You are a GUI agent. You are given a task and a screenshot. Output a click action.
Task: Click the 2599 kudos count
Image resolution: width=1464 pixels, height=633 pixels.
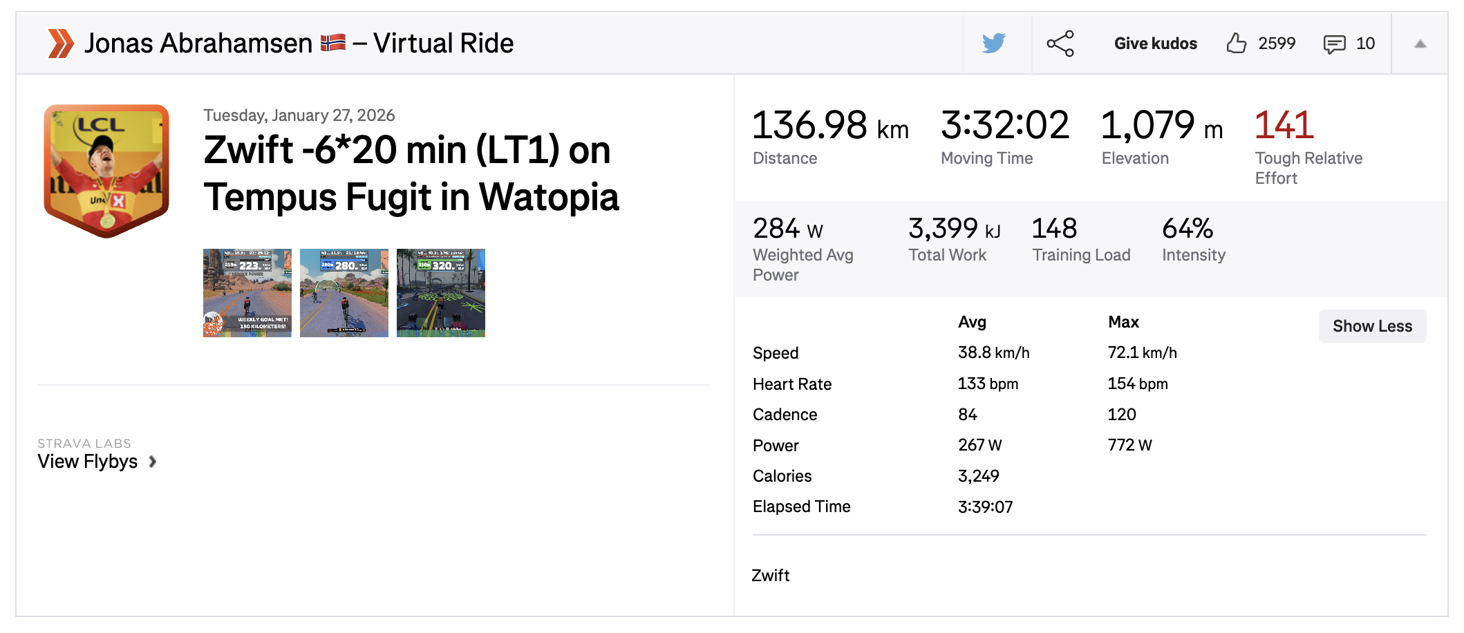[x=1277, y=43]
